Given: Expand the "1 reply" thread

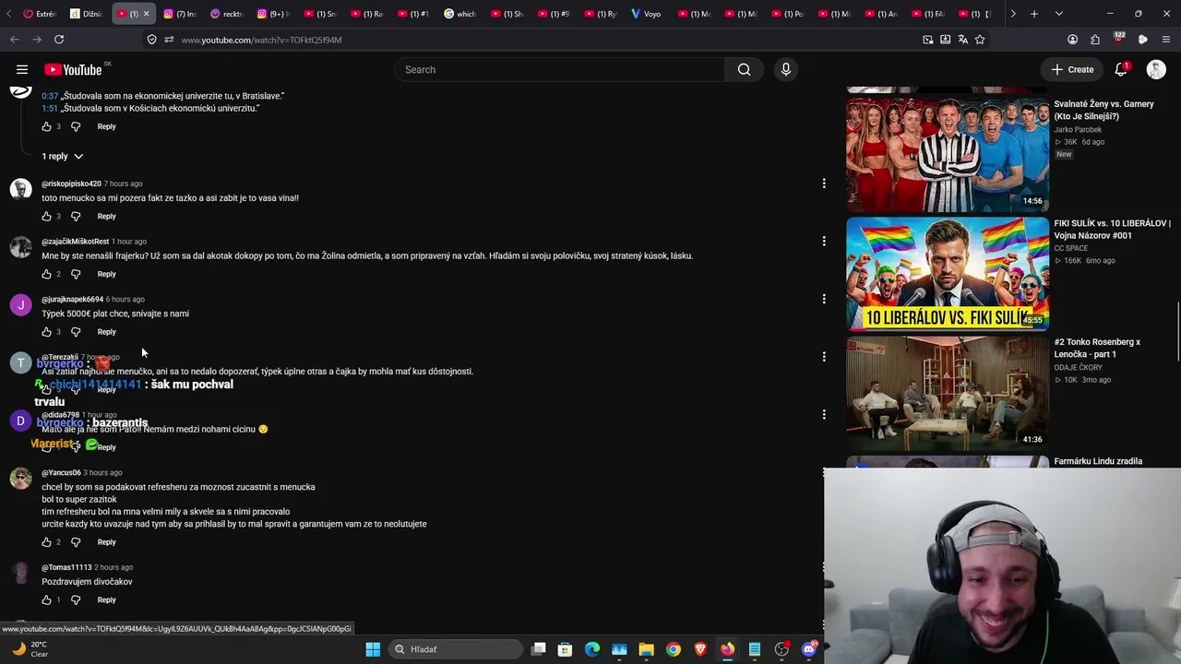Looking at the screenshot, I should 63,157.
